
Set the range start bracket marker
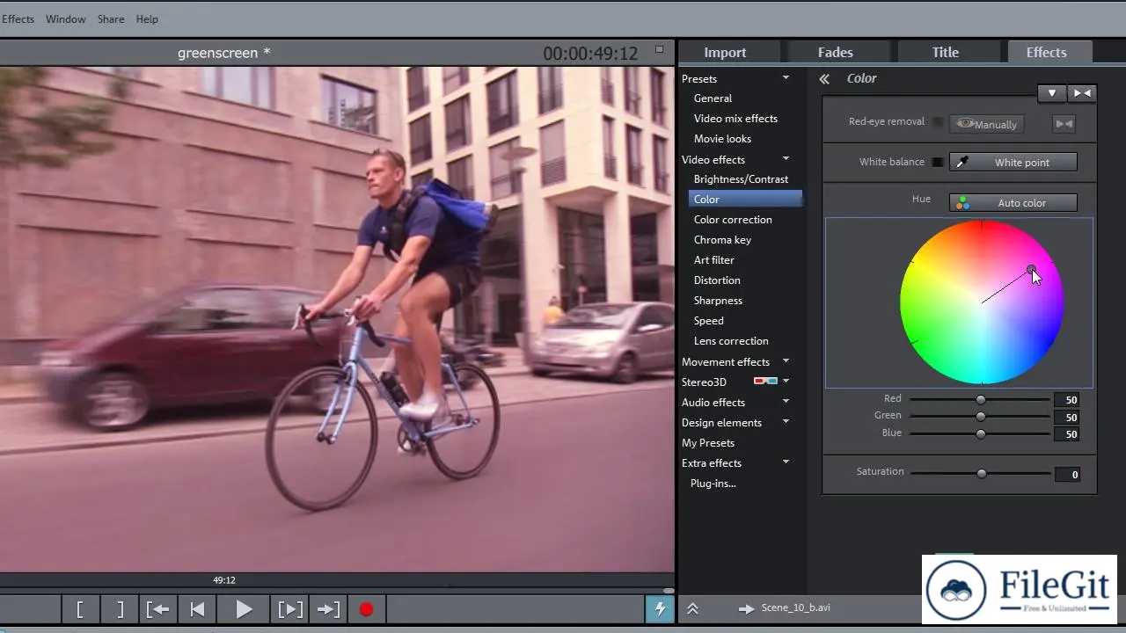80,608
